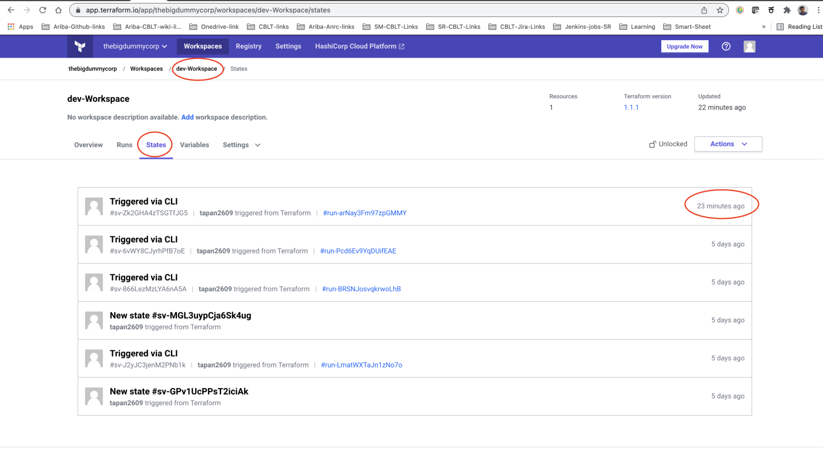Image resolution: width=823 pixels, height=451 pixels.
Task: Open Workspaces in top navigation
Action: (203, 46)
